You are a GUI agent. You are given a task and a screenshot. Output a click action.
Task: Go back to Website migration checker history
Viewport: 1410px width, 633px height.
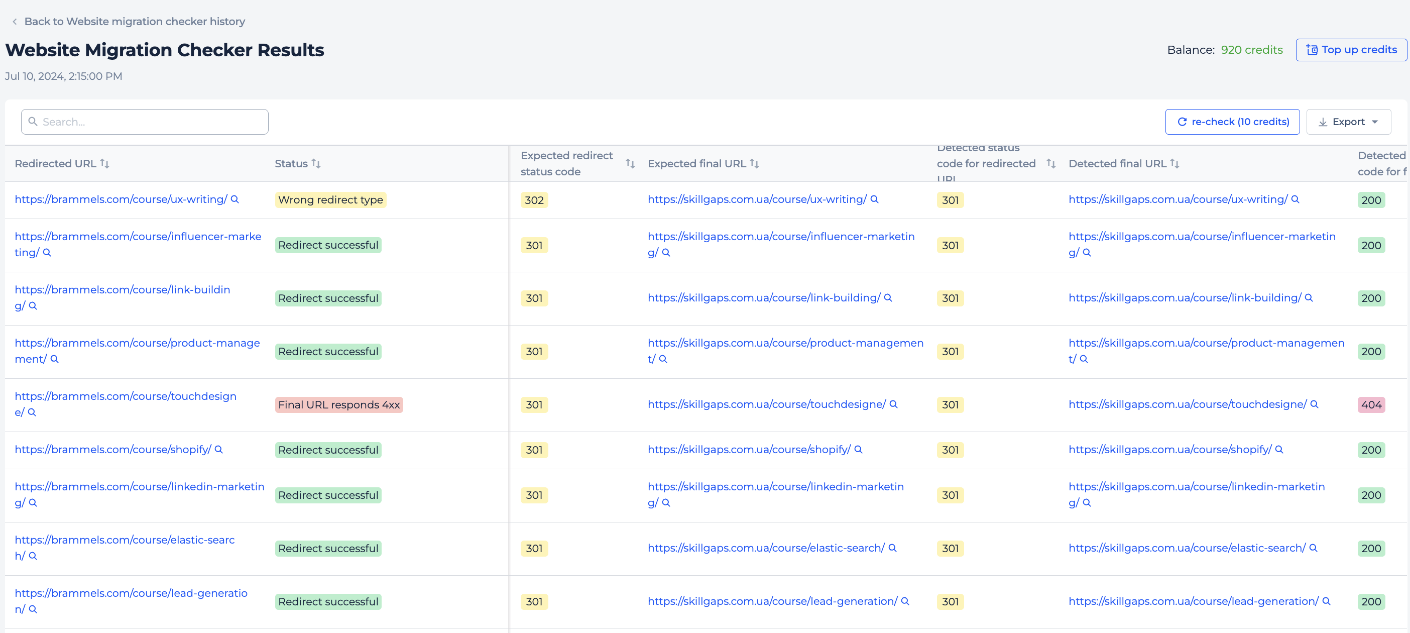(135, 22)
